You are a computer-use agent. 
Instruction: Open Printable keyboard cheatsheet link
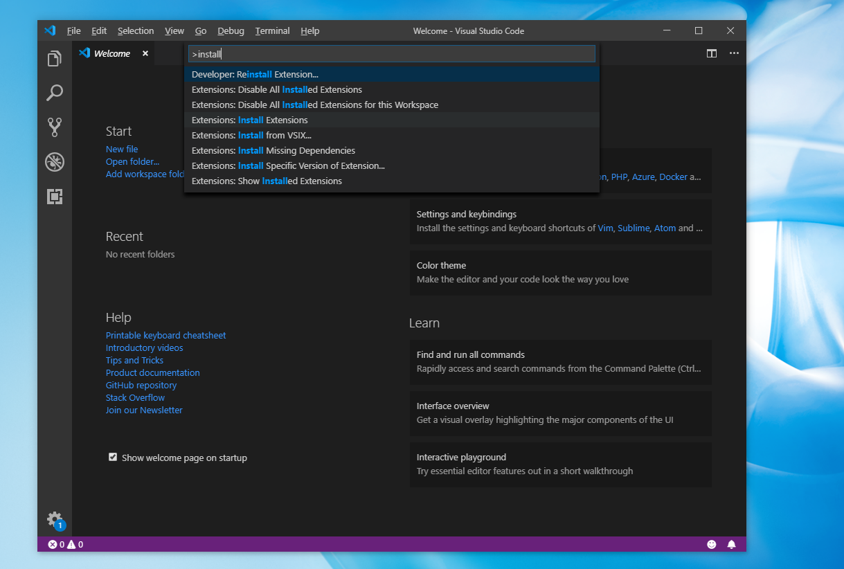(165, 335)
